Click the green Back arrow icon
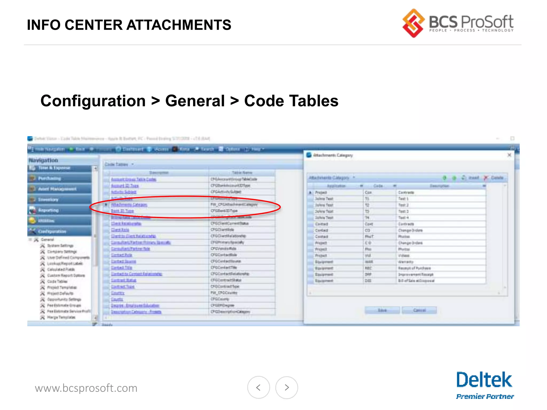This screenshot has height=410, width=547. pyautogui.click(x=71, y=149)
